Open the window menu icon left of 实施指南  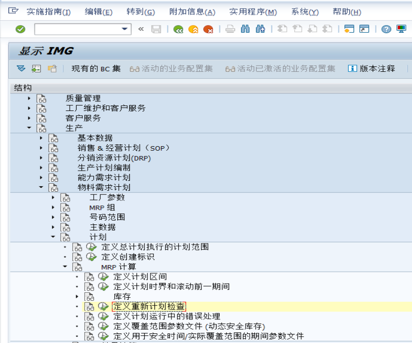pyautogui.click(x=13, y=11)
